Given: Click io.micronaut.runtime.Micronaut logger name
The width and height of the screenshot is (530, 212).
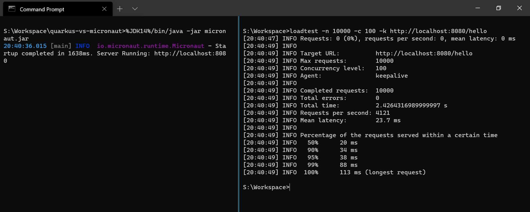Looking at the screenshot, I should 151,46.
